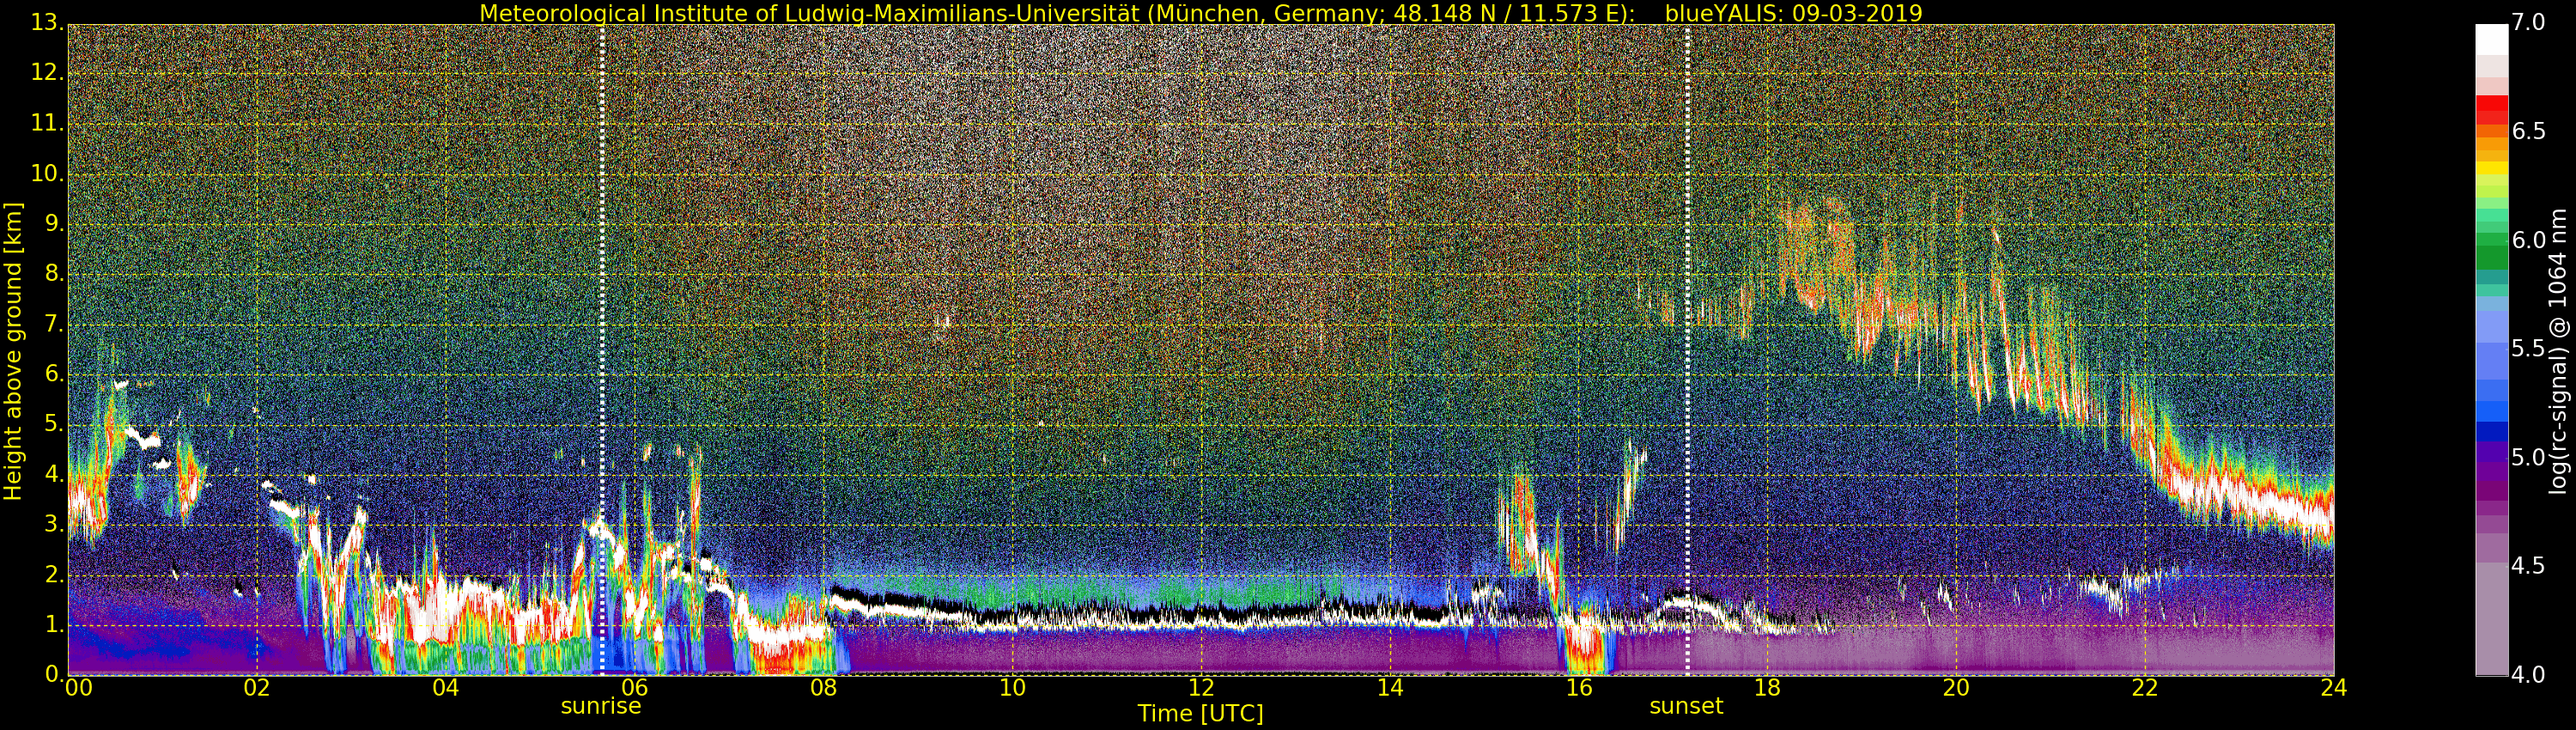Viewport: 2576px width, 730px height.
Task: Click the '18' time axis tick label
Action: point(1768,688)
